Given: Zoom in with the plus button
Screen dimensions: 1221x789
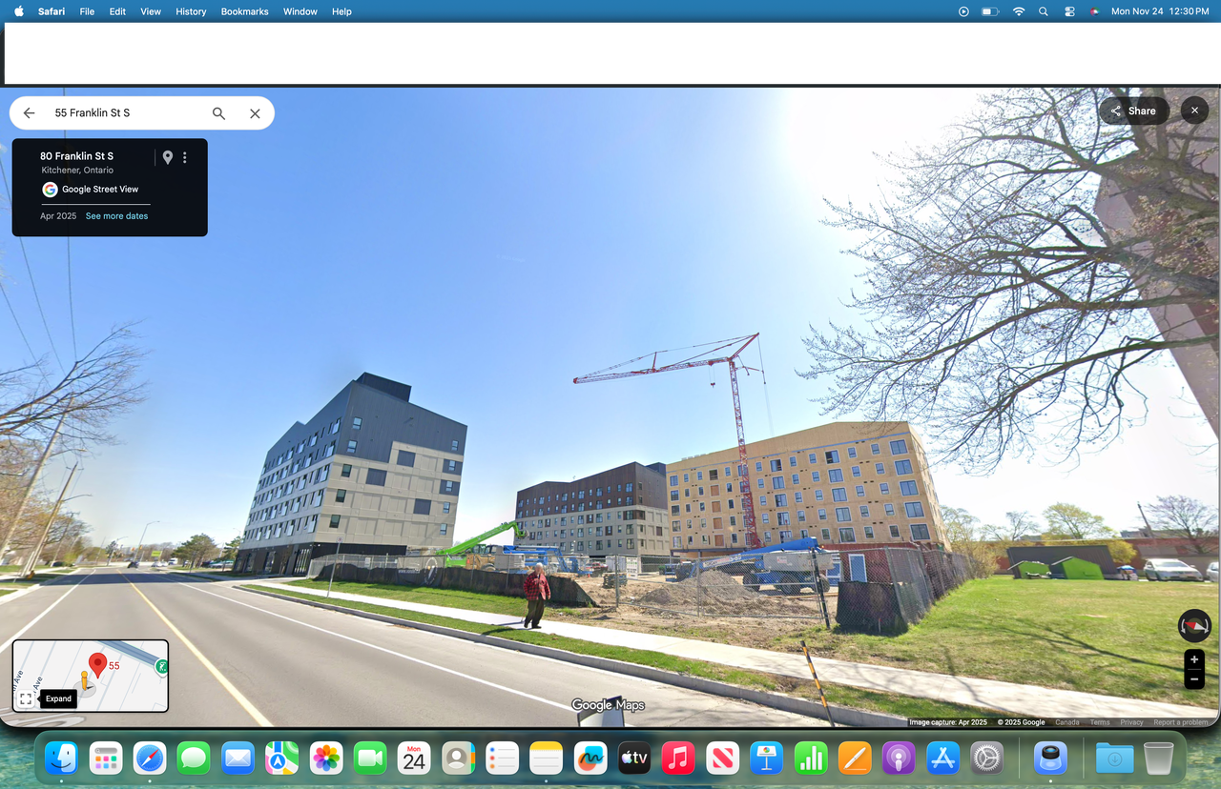Looking at the screenshot, I should pyautogui.click(x=1194, y=659).
